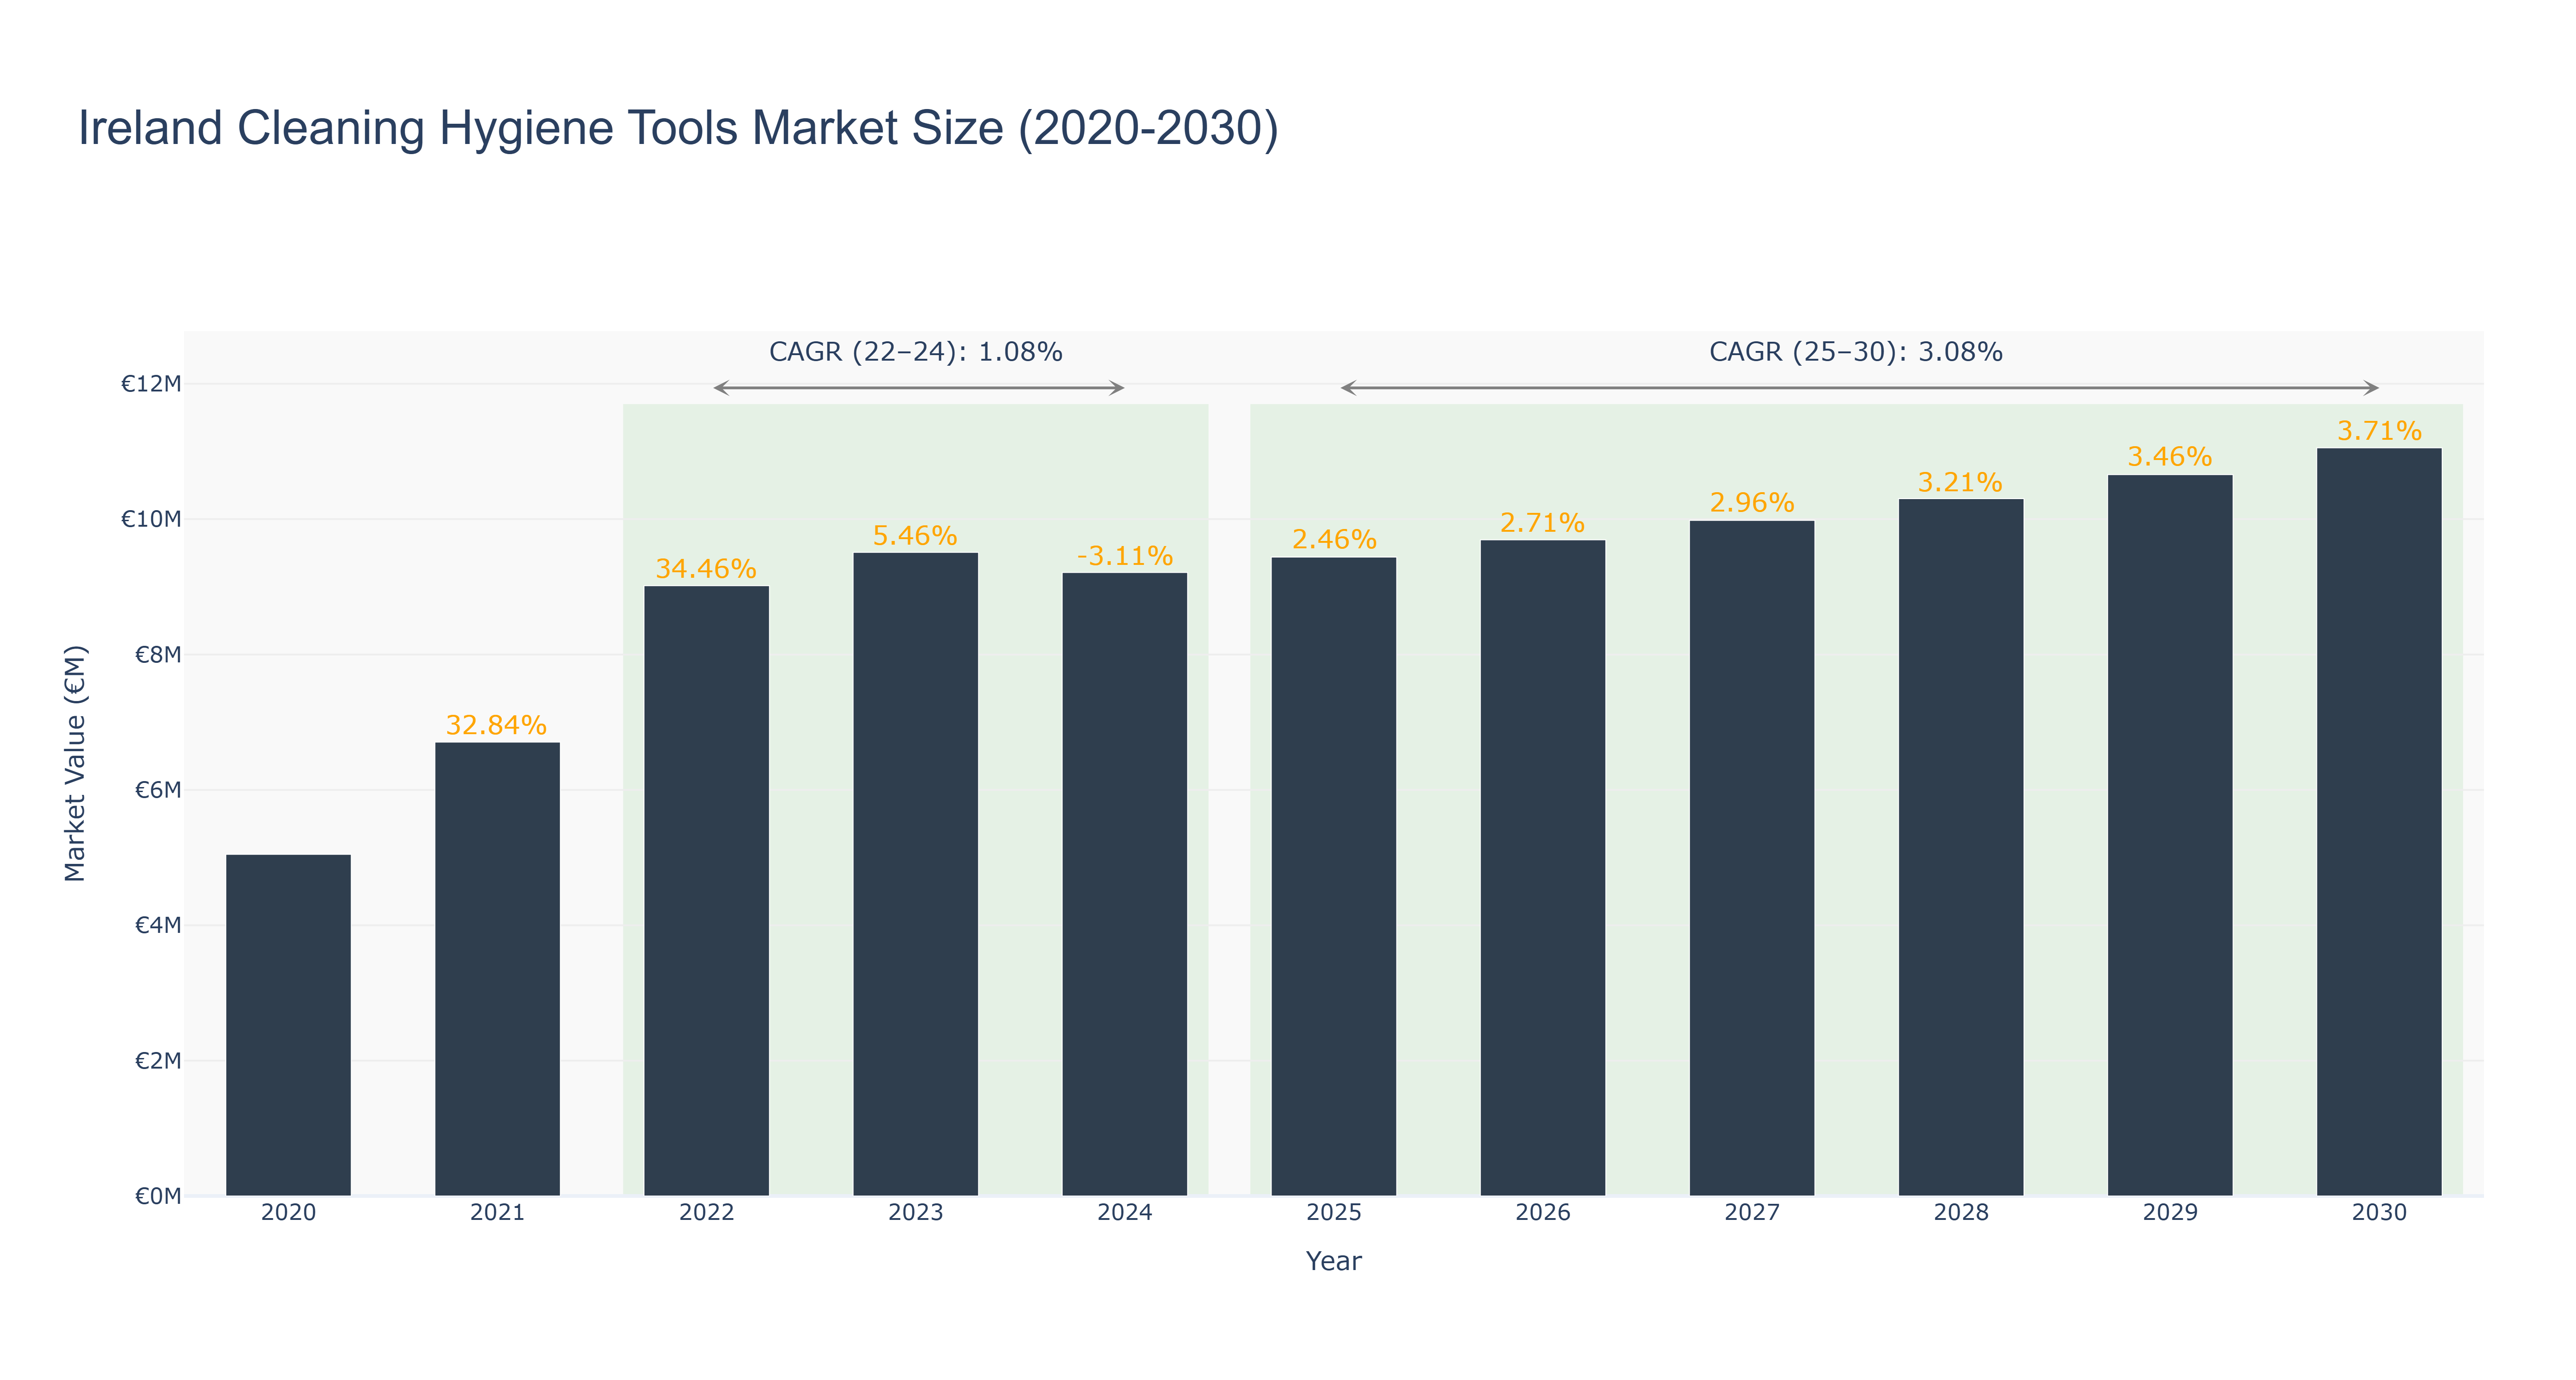Select the 2028 bar
2576x1380 pixels.
point(1960,847)
